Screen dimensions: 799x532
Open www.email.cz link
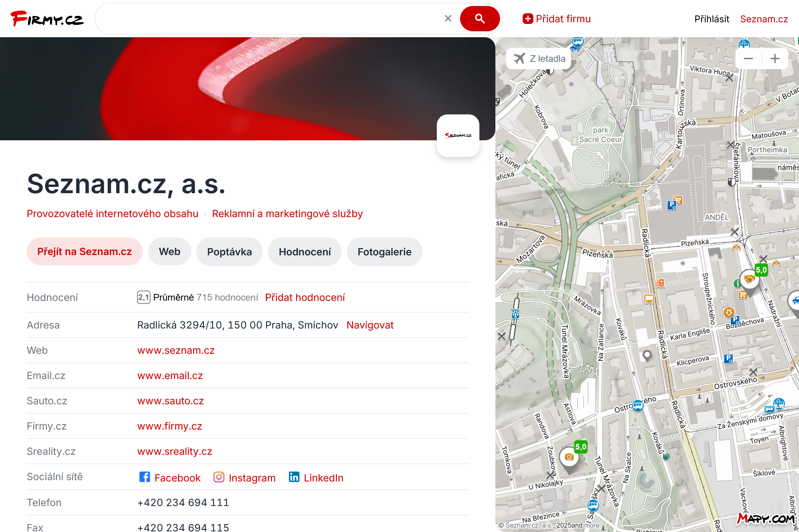[170, 375]
